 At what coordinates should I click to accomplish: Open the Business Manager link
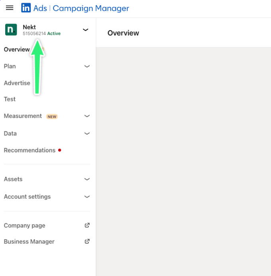[29, 242]
